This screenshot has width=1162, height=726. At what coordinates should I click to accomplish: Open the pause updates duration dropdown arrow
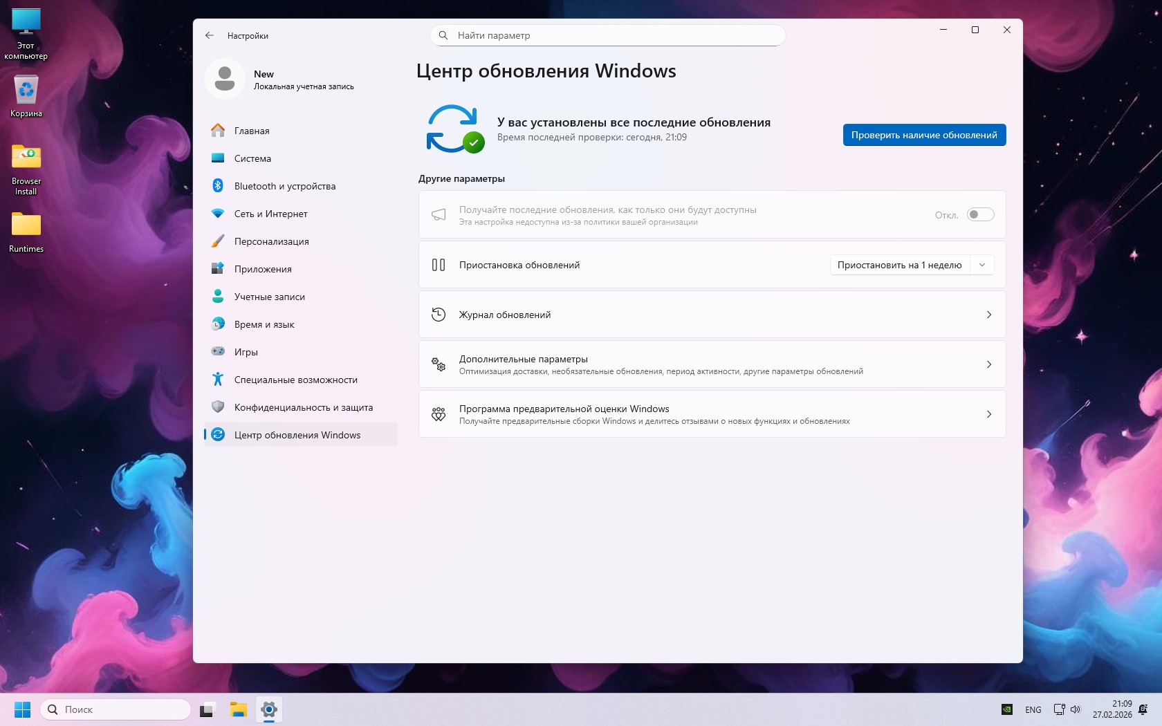(x=982, y=265)
